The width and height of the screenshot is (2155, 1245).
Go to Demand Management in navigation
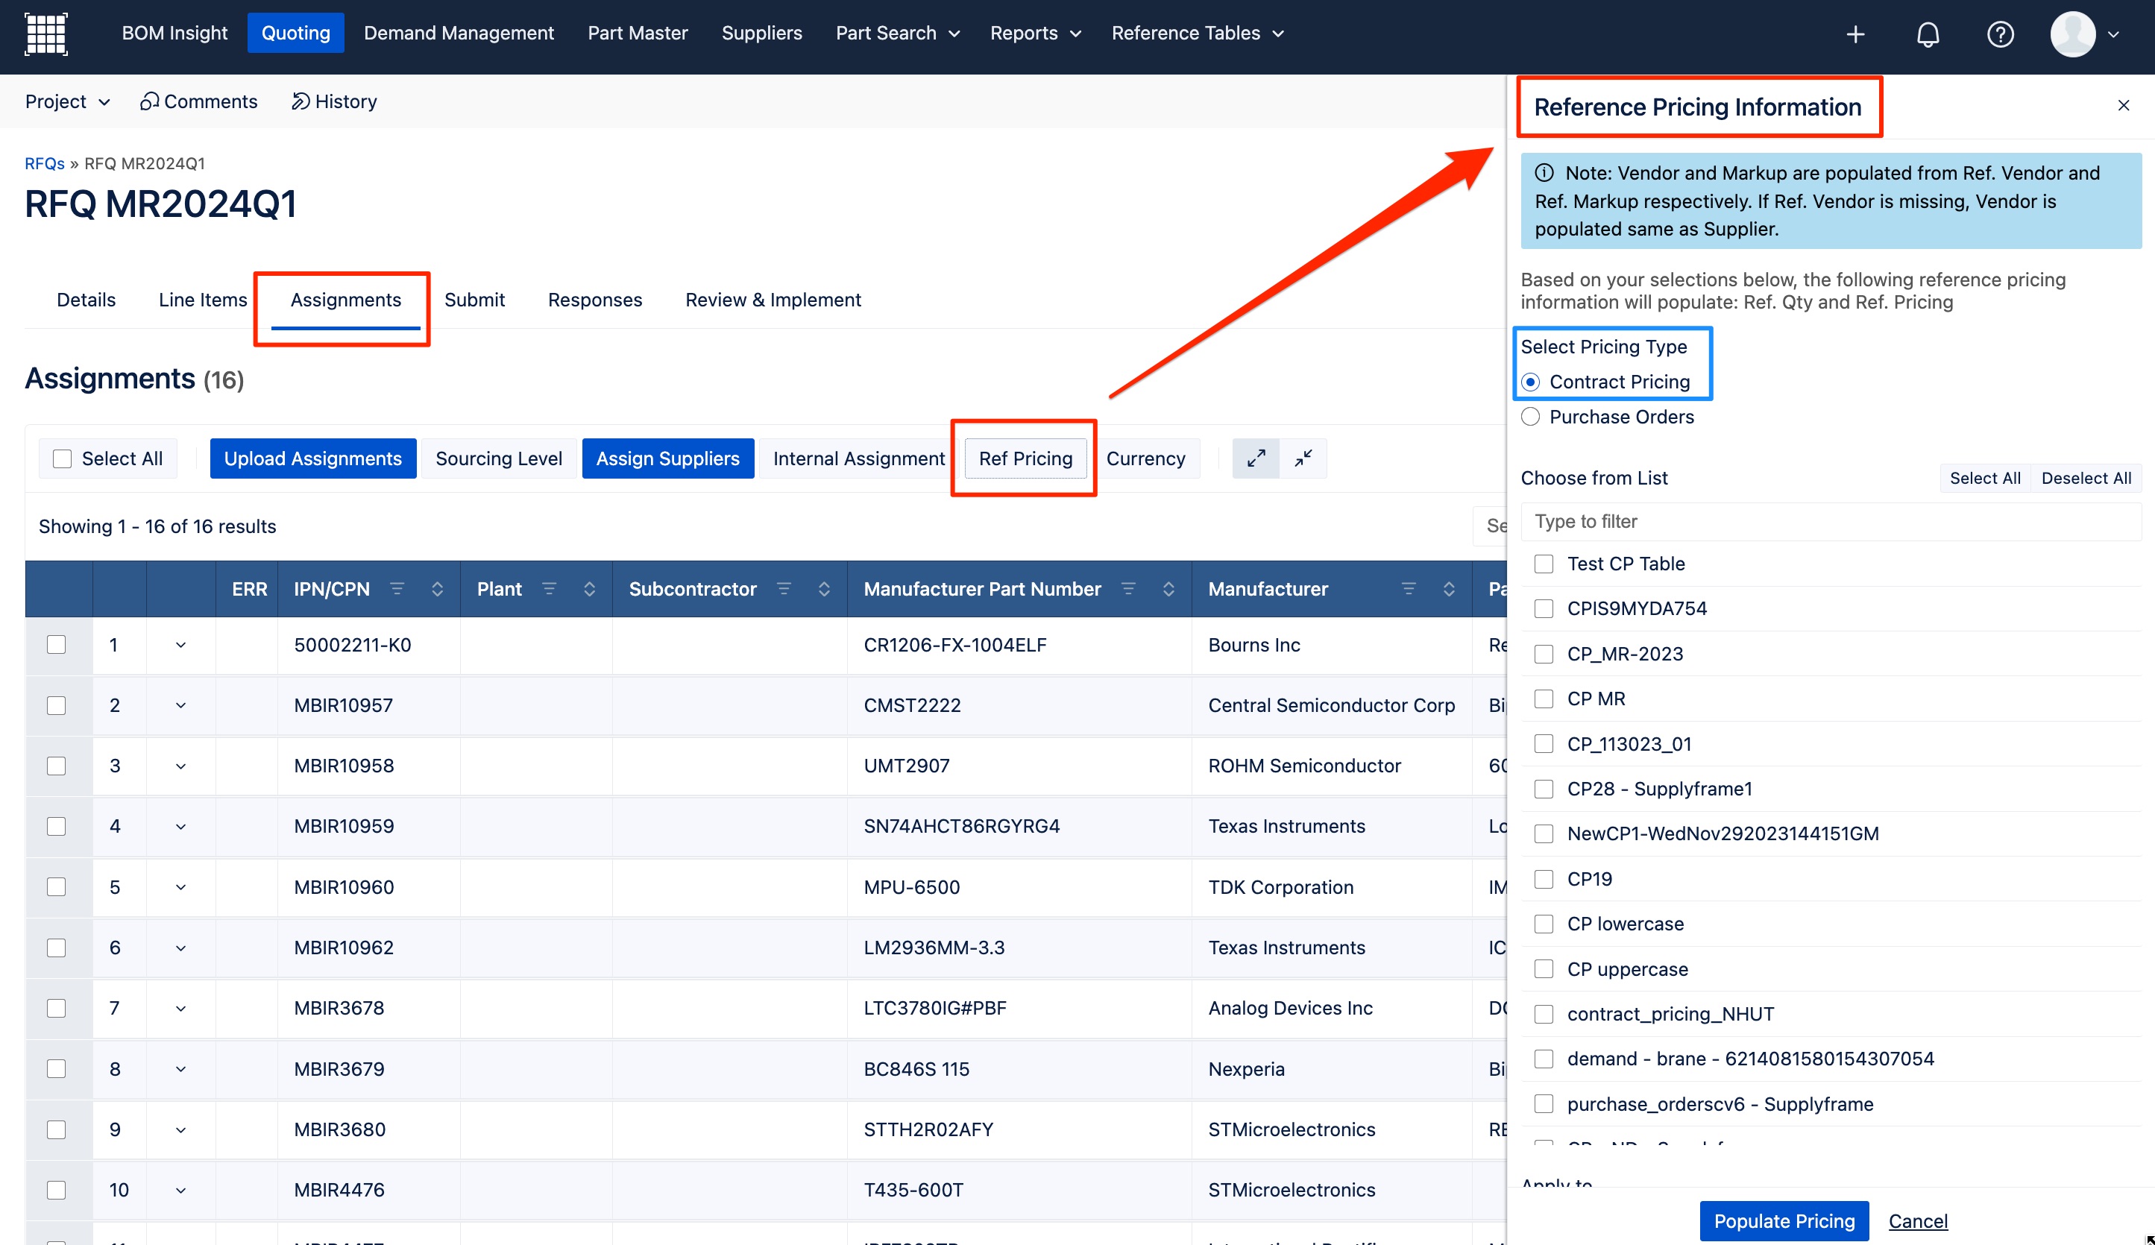click(459, 33)
